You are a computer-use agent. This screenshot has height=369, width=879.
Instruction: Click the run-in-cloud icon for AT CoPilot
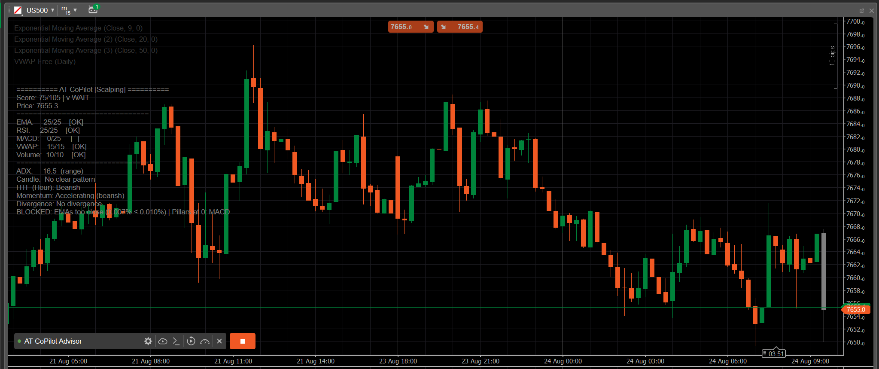pyautogui.click(x=163, y=341)
